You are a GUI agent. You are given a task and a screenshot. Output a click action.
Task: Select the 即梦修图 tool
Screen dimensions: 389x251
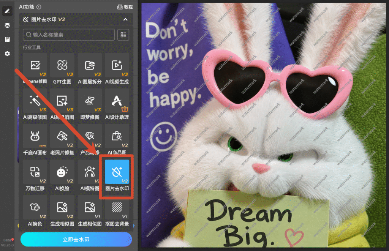[90, 104]
